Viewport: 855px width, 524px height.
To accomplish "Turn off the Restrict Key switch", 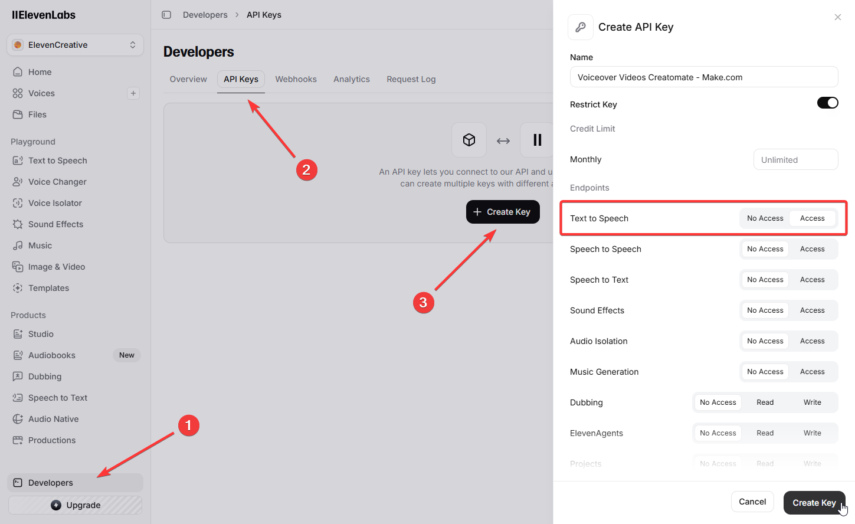I will (827, 103).
